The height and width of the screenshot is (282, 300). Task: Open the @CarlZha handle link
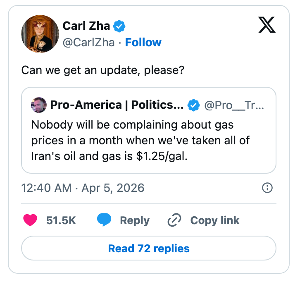88,42
